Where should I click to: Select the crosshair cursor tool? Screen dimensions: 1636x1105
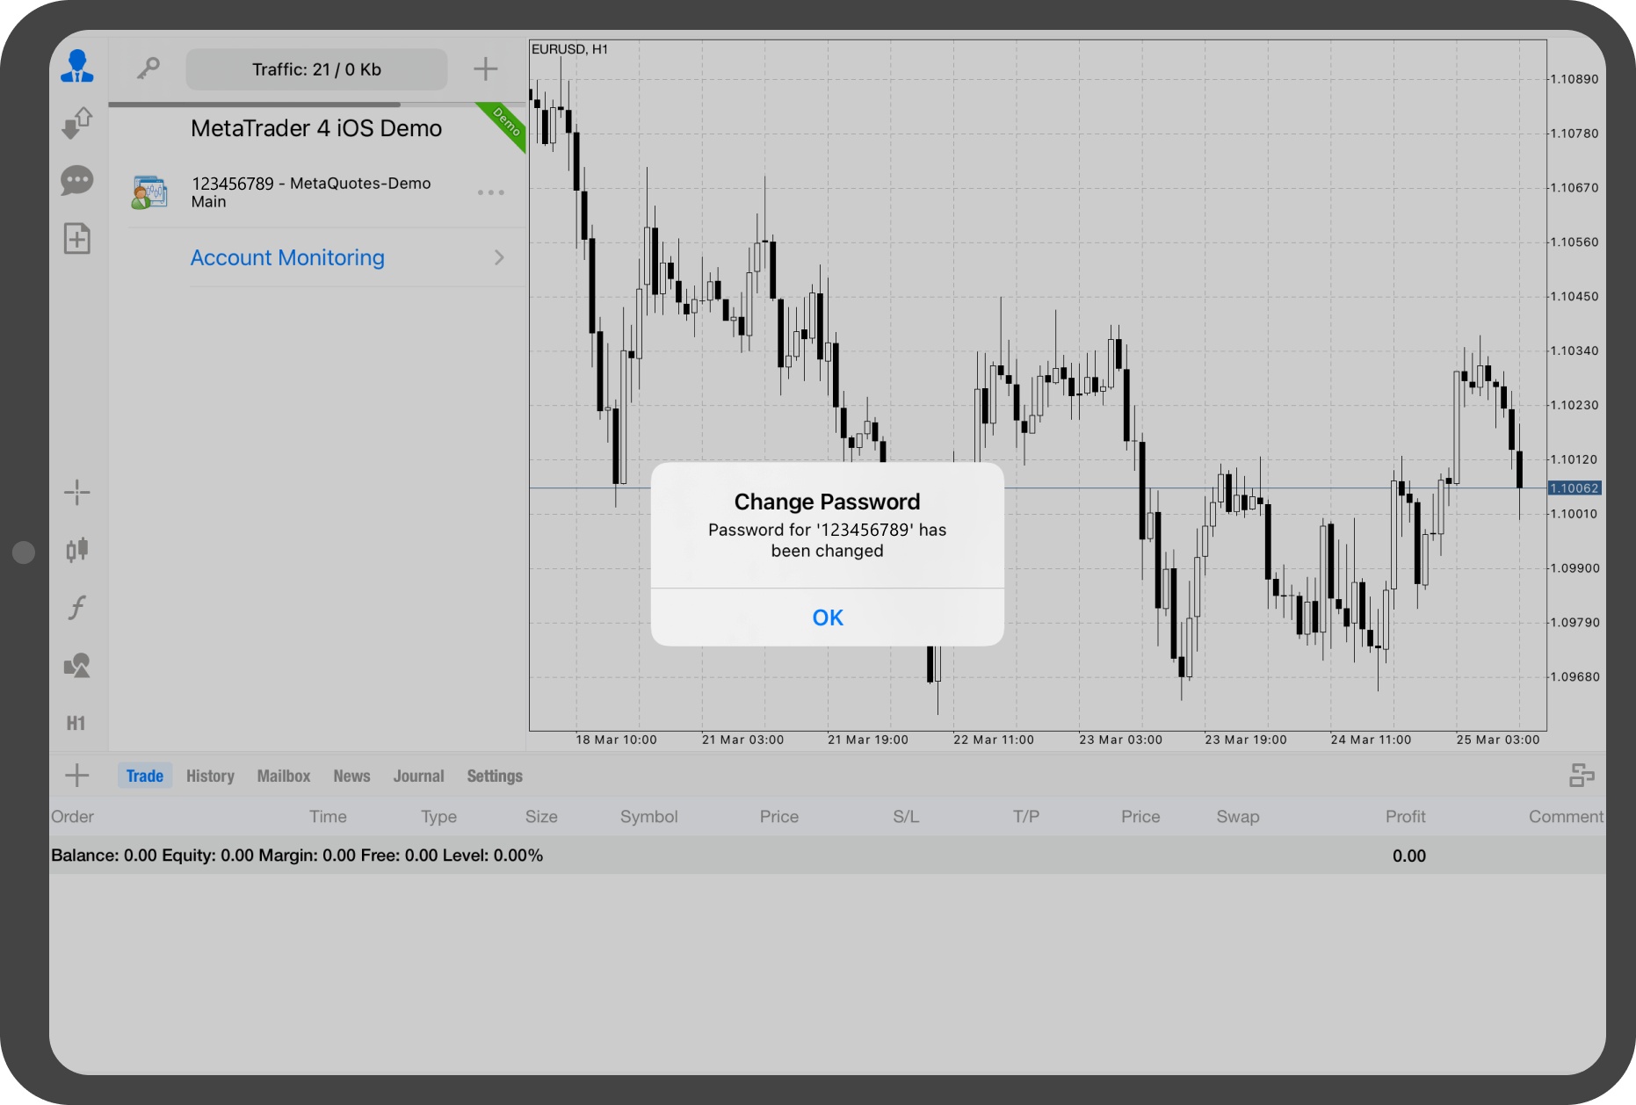coord(77,493)
